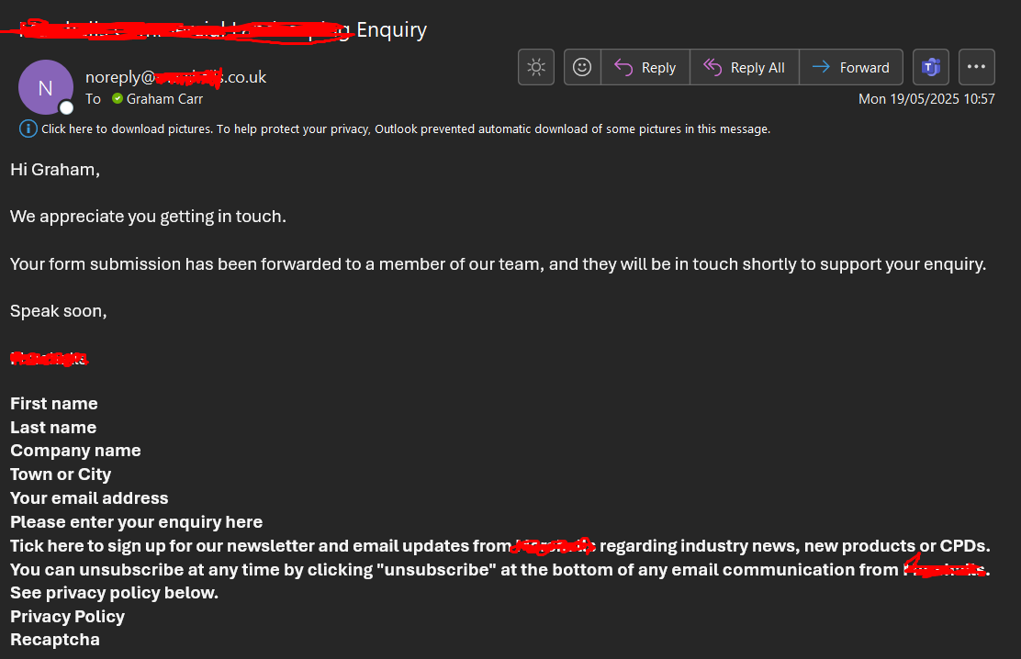The height and width of the screenshot is (659, 1021).
Task: Click the presence indicator on the avatar
Action: point(66,107)
